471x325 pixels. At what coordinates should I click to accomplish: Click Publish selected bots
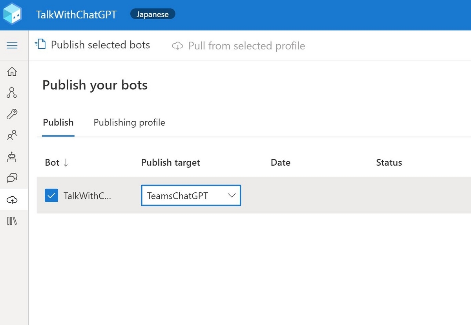pyautogui.click(x=100, y=44)
